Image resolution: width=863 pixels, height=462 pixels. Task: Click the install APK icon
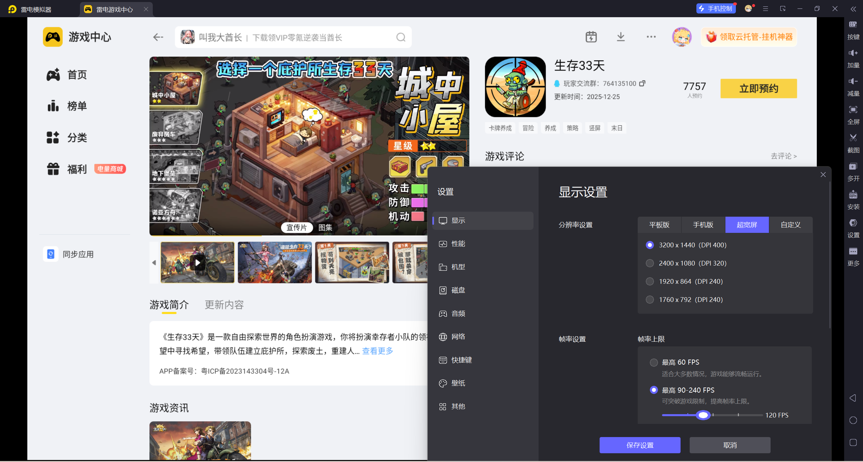853,195
